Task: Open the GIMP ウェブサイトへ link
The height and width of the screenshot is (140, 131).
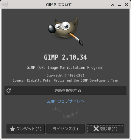Action: point(65,101)
